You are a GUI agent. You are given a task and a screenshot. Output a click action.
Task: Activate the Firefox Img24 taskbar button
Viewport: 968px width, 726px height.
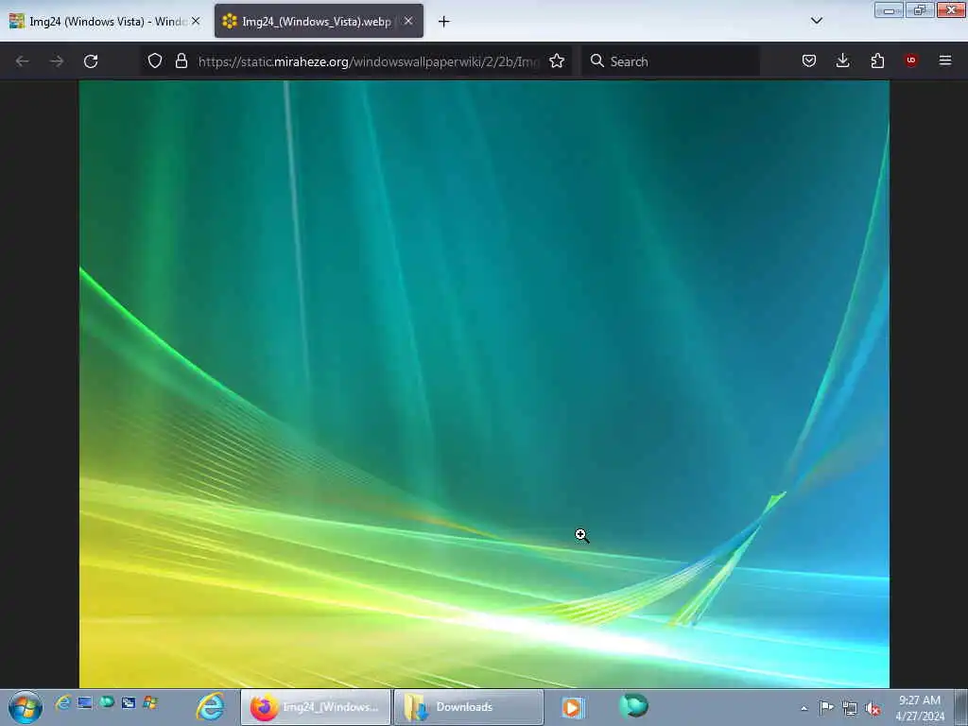click(x=316, y=707)
